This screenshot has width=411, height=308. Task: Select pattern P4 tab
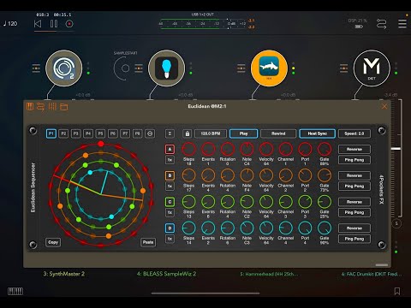[x=88, y=133]
